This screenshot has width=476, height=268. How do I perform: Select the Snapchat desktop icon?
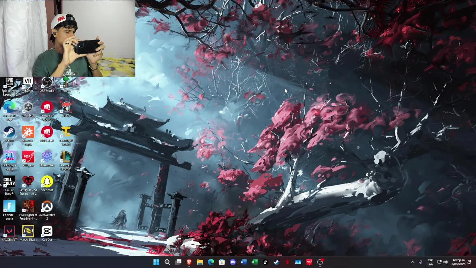point(47,184)
